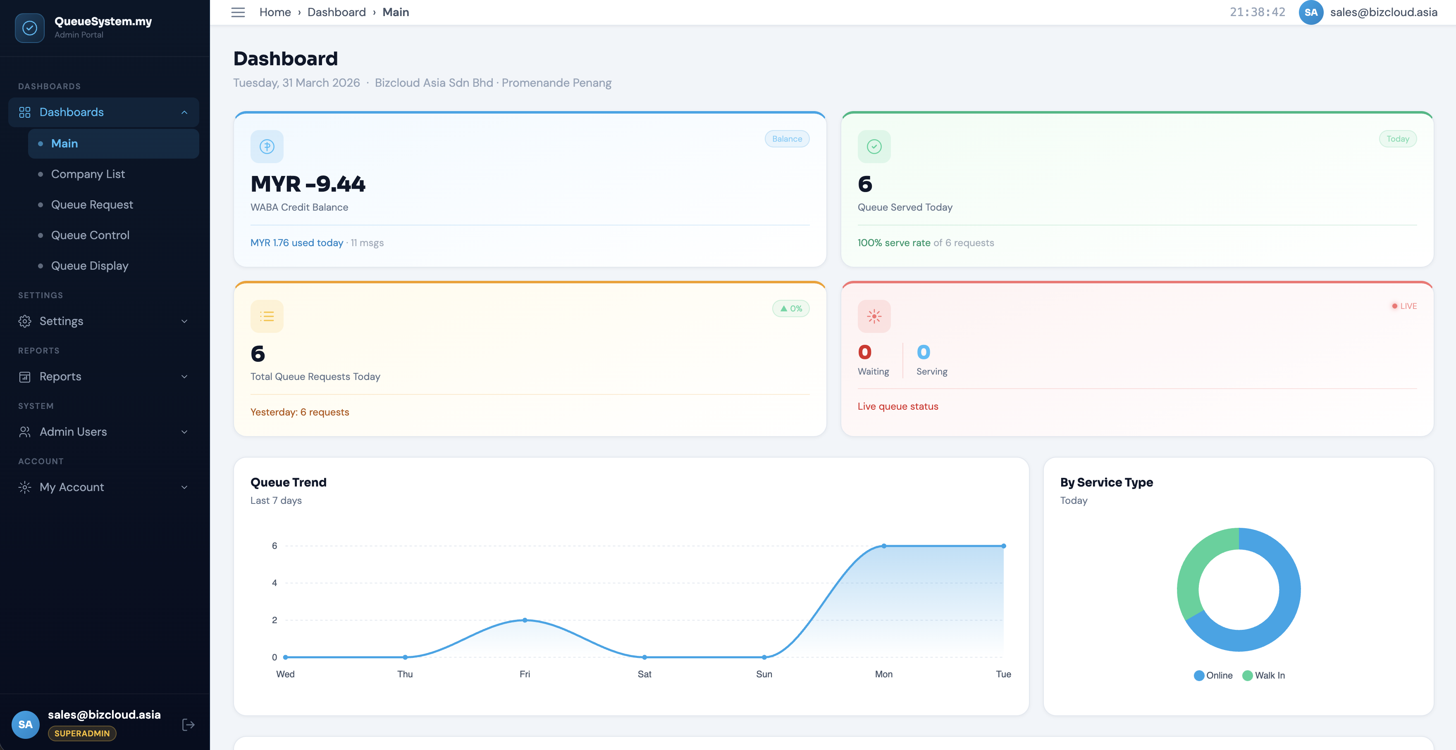Click 'Promenande Penang' location text
The width and height of the screenshot is (1456, 750).
coord(557,83)
